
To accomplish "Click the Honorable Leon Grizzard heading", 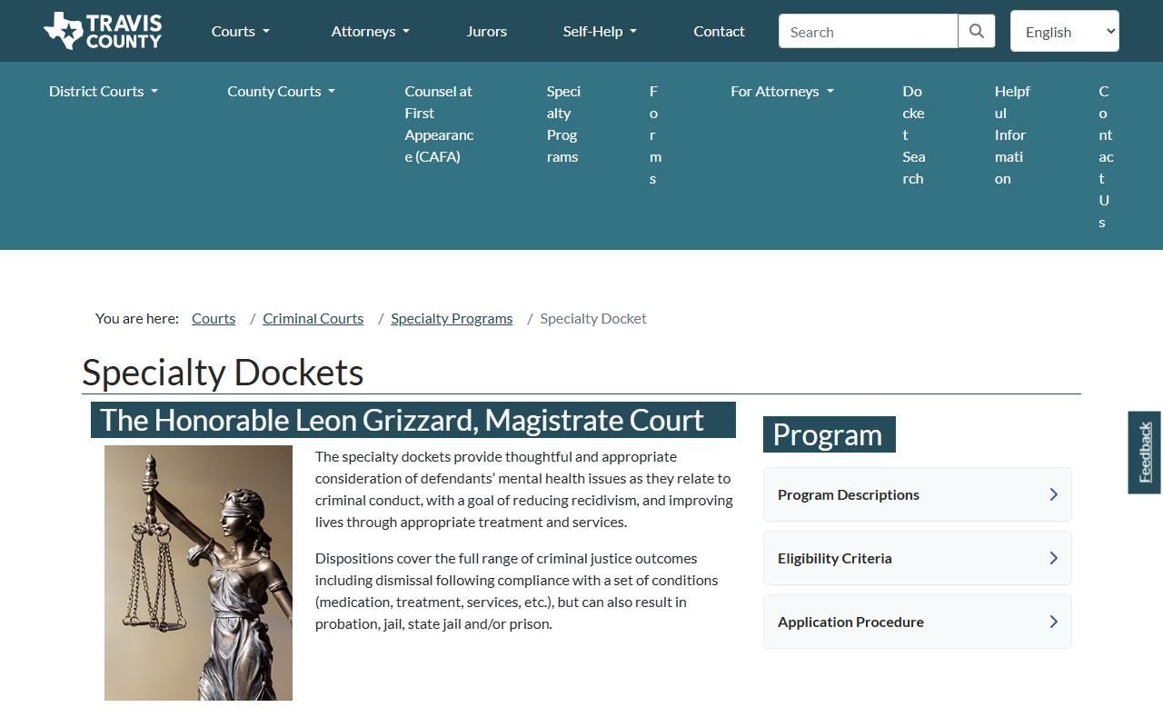I will (413, 420).
